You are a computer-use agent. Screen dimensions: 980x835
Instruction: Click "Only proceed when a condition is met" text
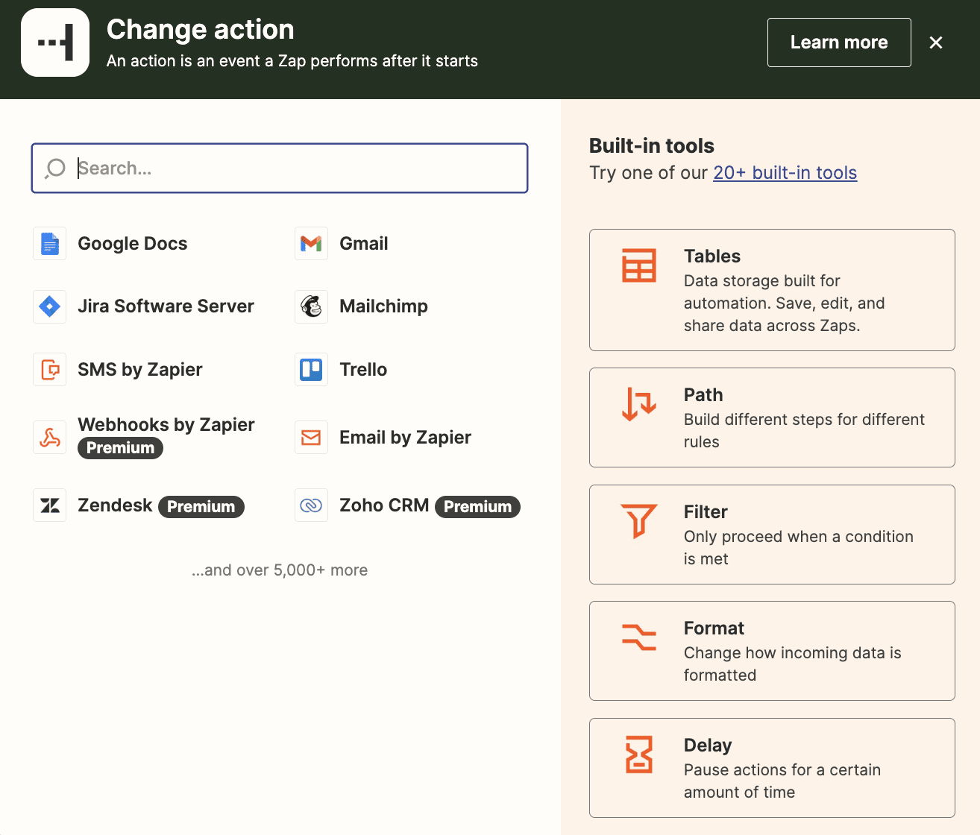(799, 548)
